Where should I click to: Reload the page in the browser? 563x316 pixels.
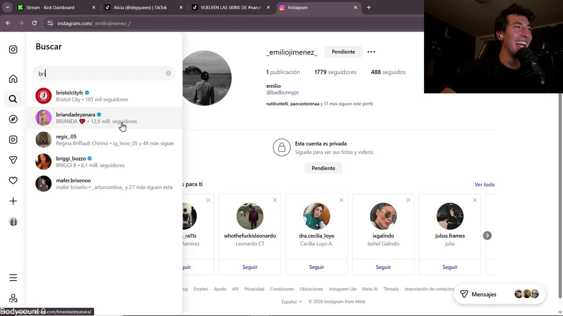(x=34, y=23)
